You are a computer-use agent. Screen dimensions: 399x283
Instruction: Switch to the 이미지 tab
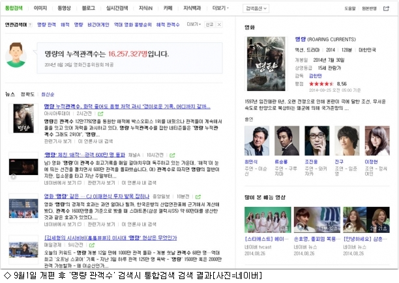click(x=40, y=8)
